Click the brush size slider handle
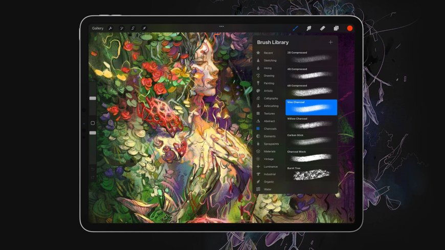The height and width of the screenshot is (250, 445). (x=93, y=98)
